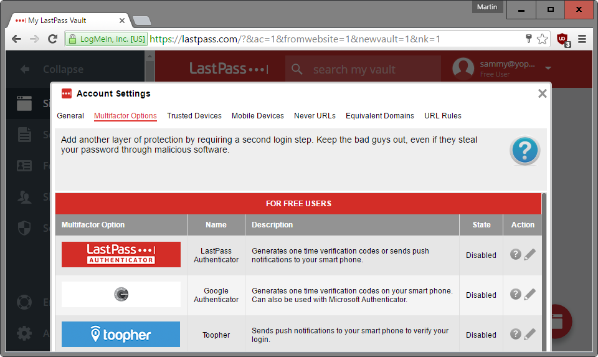Switch to the General tab
Screen dimensions: 598x357
point(70,115)
